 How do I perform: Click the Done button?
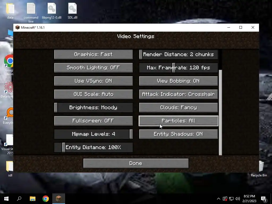pyautogui.click(x=136, y=163)
